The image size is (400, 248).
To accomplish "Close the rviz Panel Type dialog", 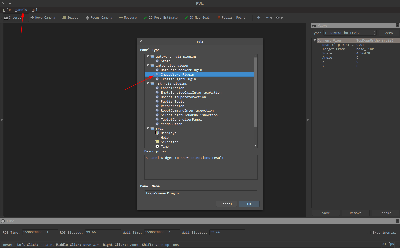I will click(x=141, y=41).
